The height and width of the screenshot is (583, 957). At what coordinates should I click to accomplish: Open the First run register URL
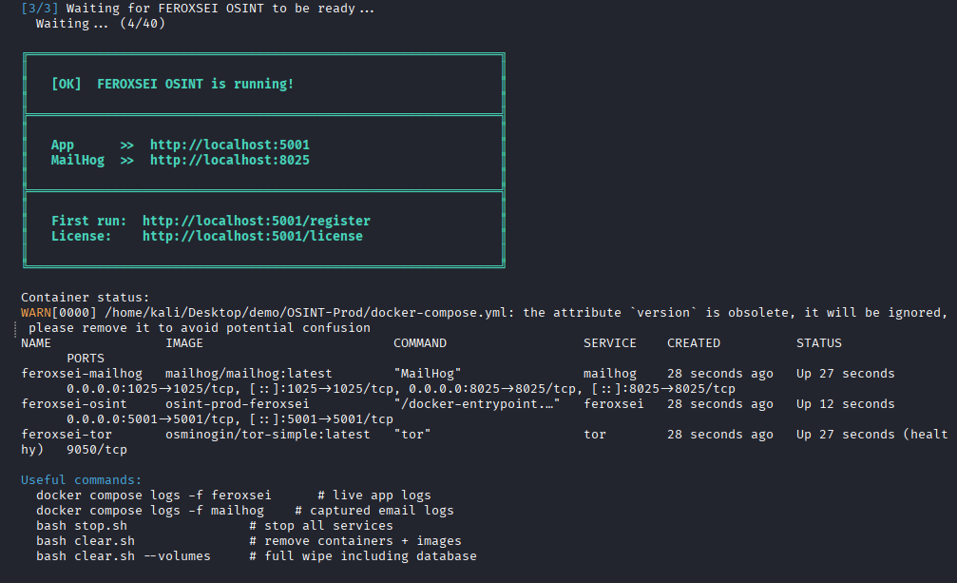257,221
